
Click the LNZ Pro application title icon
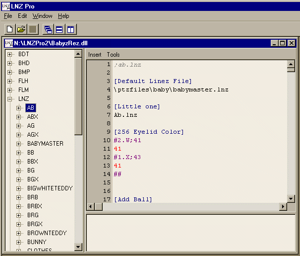[x=5, y=6]
